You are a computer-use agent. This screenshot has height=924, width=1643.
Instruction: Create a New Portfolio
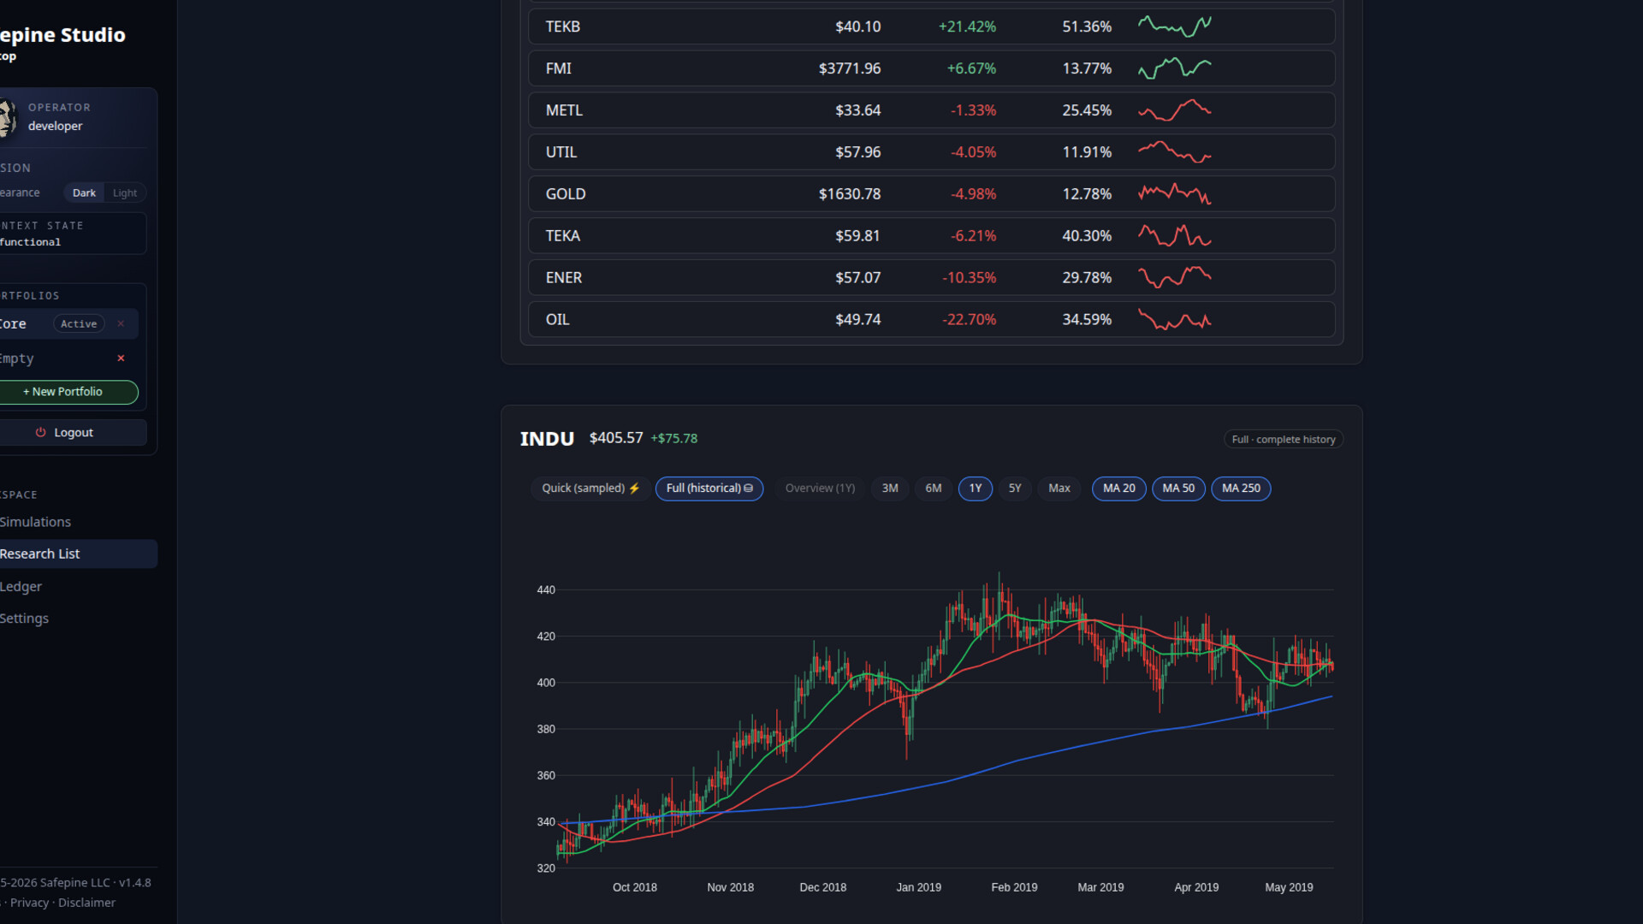point(68,392)
